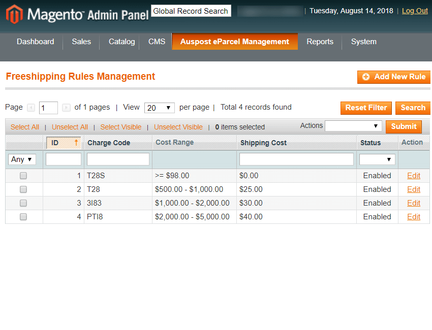Tick the checkbox for rule PTI8

pyautogui.click(x=23, y=217)
